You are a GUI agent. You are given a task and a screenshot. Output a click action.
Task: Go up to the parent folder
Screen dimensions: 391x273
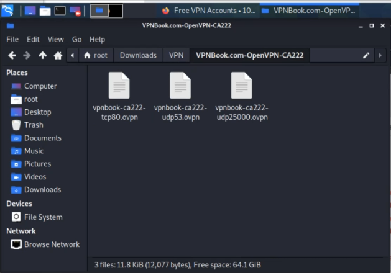pos(43,55)
